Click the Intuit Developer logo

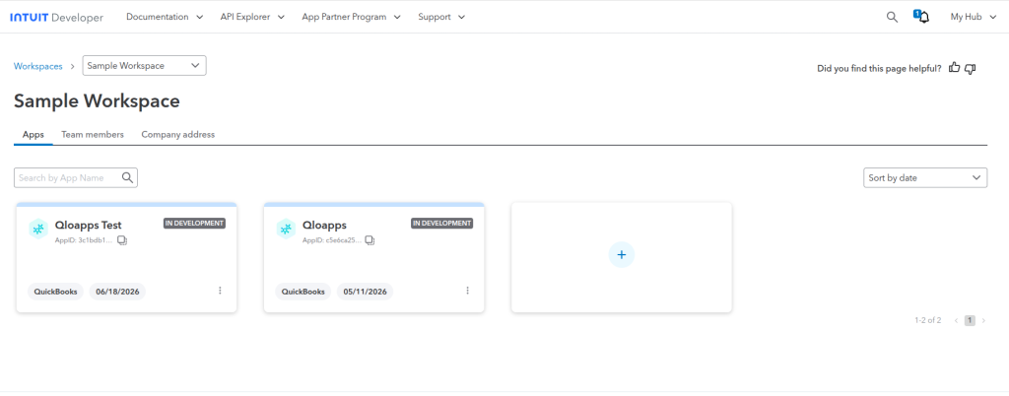[x=56, y=18]
